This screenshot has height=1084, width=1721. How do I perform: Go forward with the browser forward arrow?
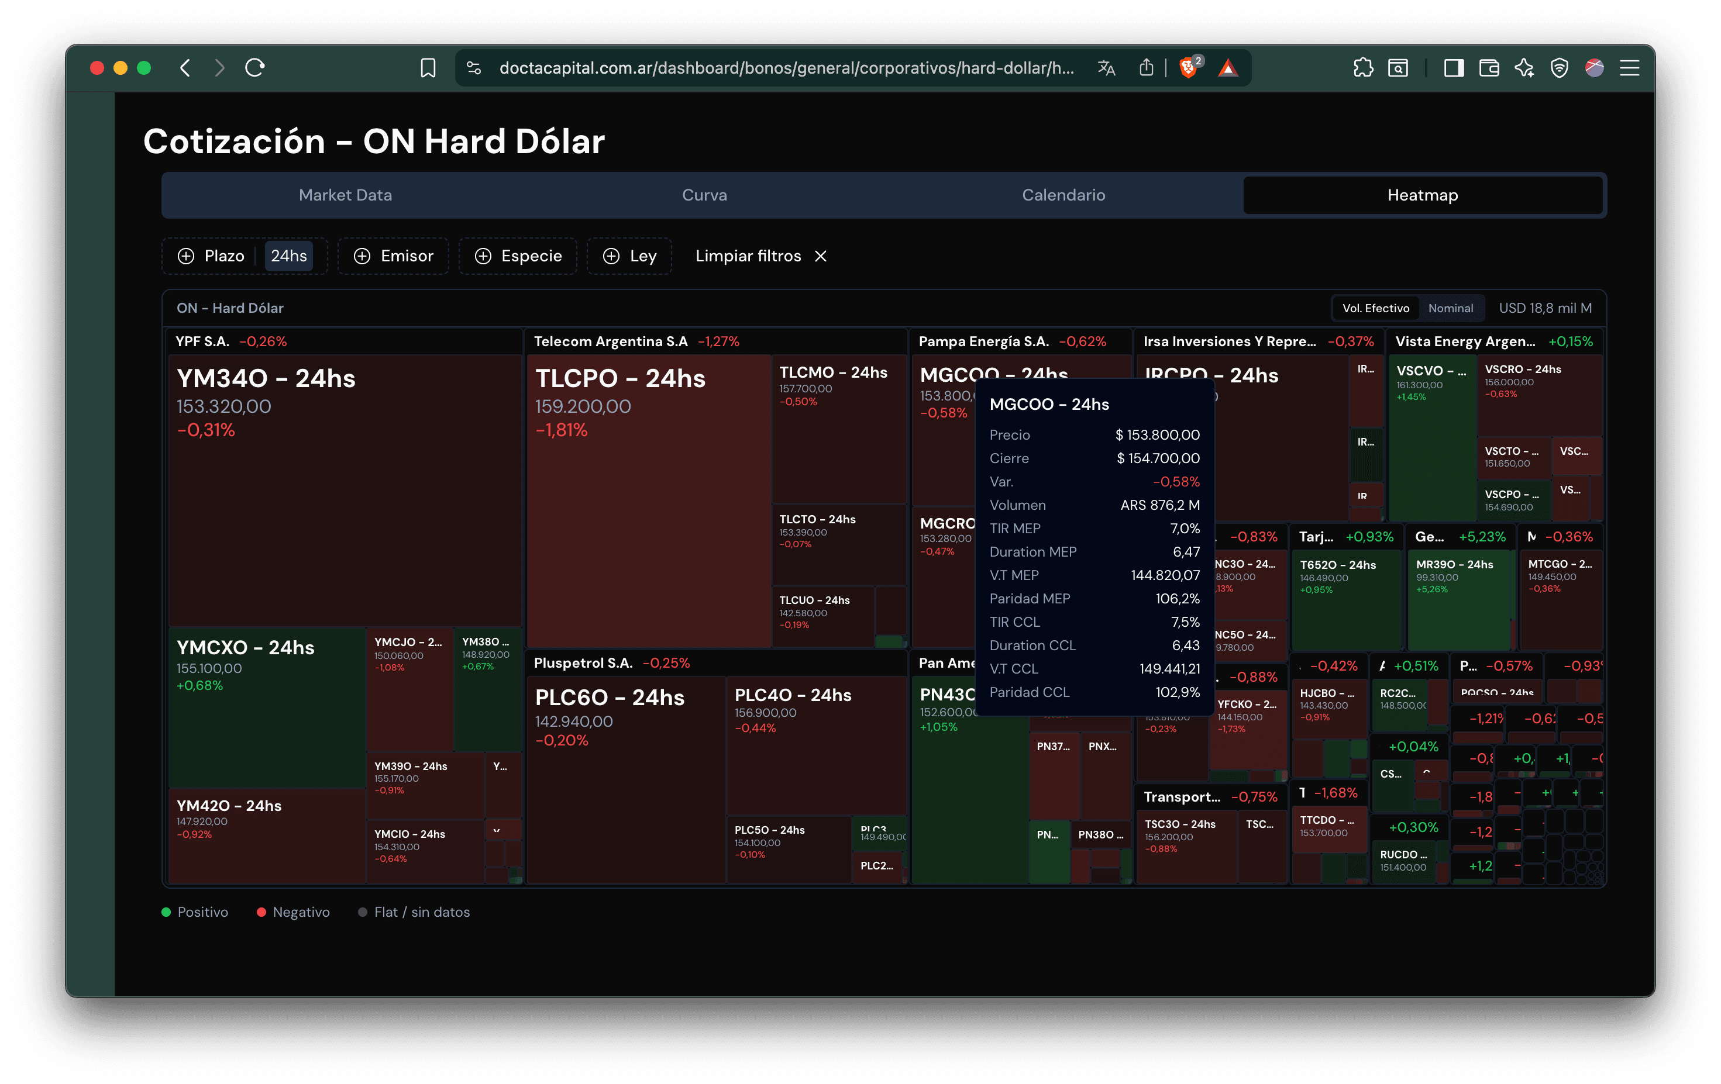tap(219, 68)
